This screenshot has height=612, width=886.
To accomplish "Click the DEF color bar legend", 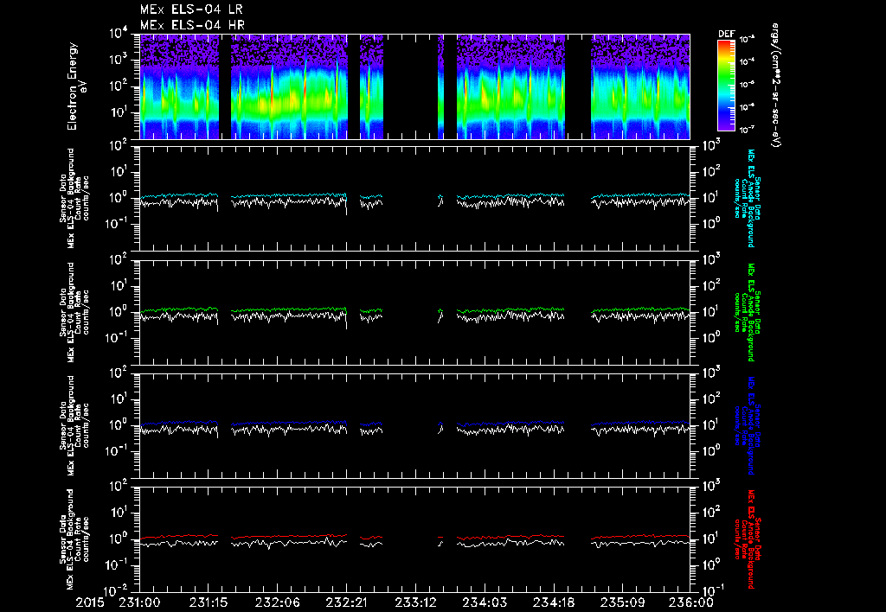I will (726, 86).
